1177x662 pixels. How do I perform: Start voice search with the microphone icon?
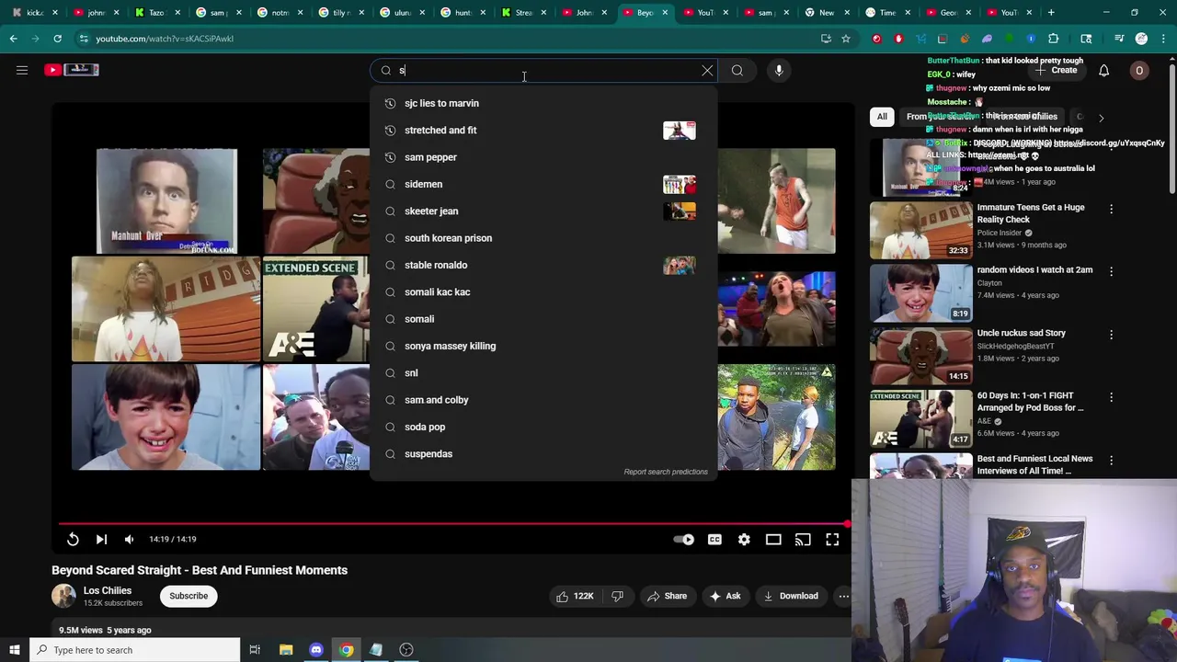[x=779, y=70]
